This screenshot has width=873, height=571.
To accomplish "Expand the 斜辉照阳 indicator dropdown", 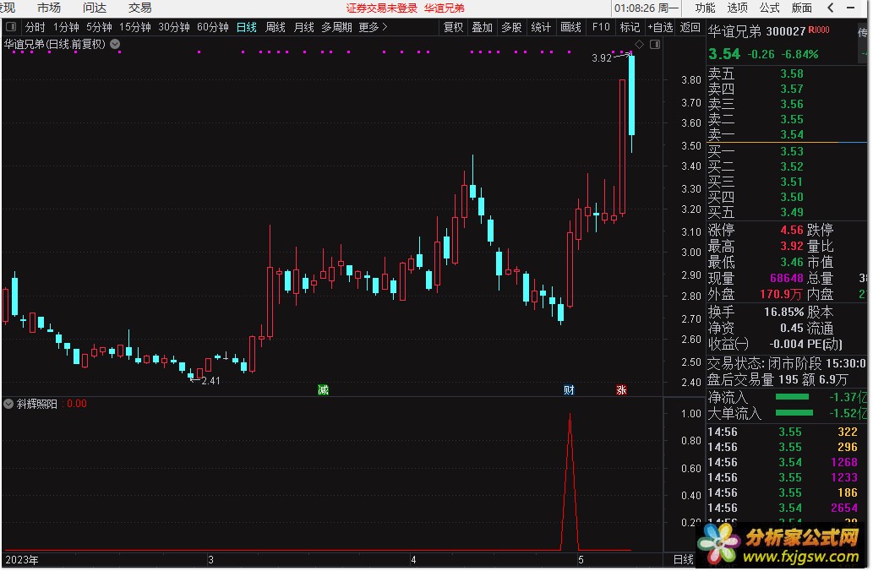I will (x=8, y=404).
